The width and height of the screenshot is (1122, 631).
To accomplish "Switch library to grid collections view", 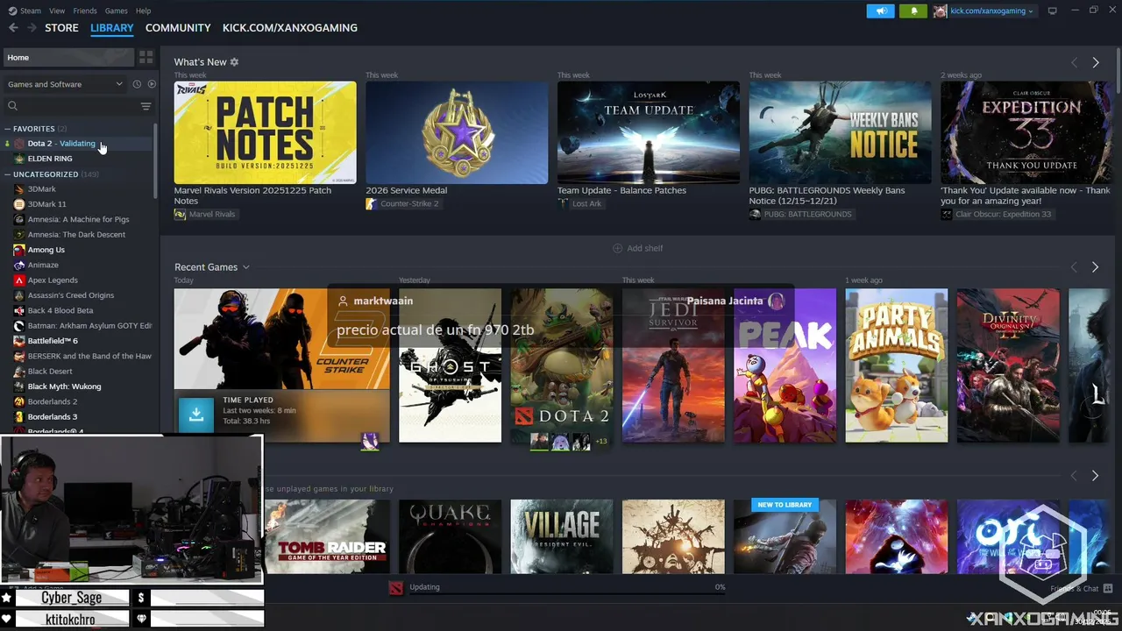I will (x=146, y=57).
